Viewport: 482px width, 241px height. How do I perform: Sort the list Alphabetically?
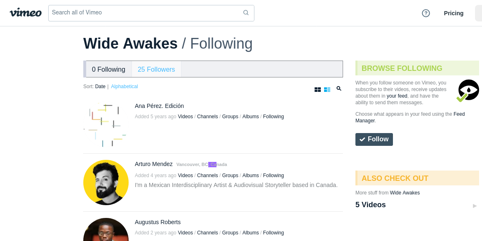click(124, 87)
